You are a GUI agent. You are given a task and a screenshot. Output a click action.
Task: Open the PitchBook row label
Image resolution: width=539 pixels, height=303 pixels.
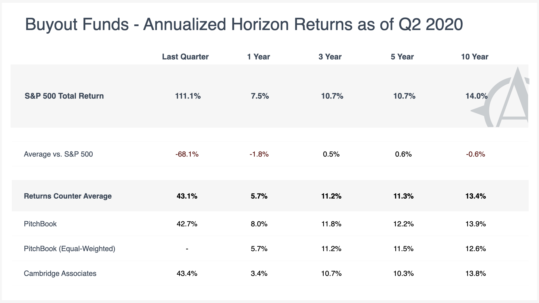pos(40,224)
